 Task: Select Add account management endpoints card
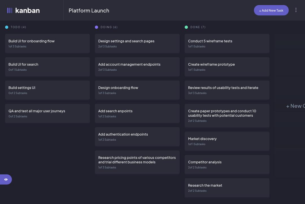[x=137, y=67]
